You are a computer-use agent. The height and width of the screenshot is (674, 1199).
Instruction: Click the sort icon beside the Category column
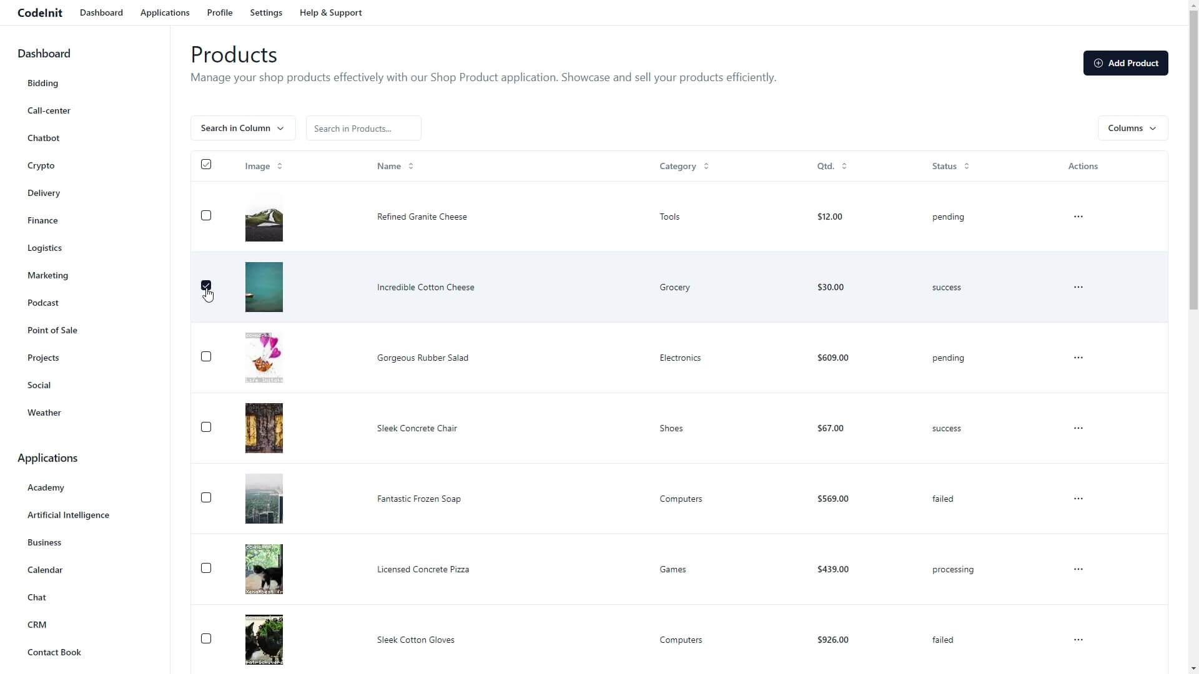pyautogui.click(x=706, y=166)
